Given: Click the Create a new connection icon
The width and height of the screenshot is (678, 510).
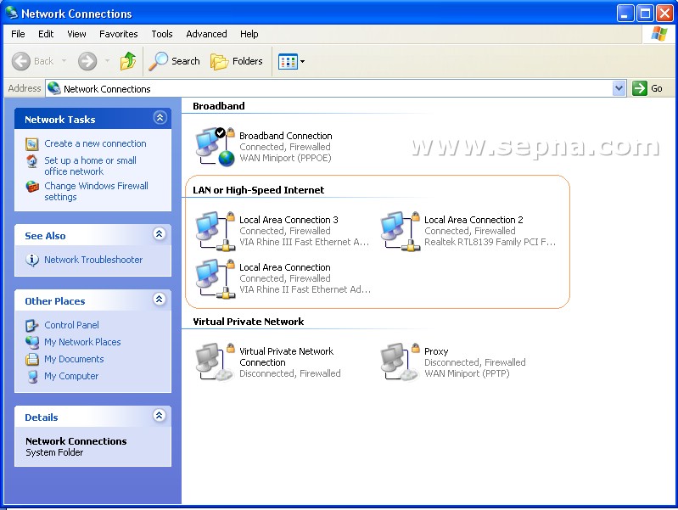Looking at the screenshot, I should [32, 144].
